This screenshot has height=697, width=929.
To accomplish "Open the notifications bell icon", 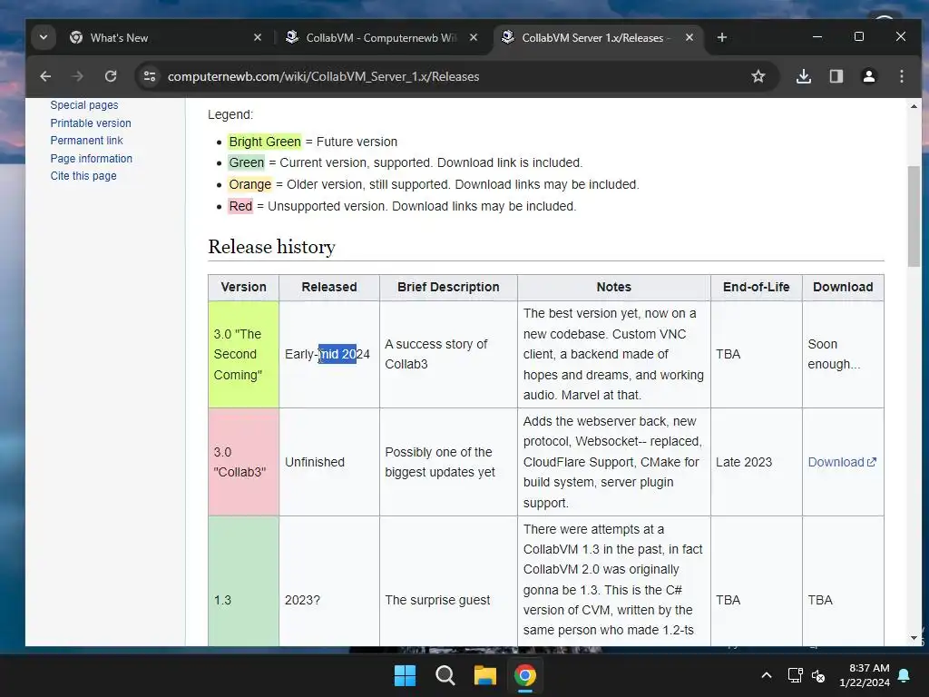I will 905,675.
